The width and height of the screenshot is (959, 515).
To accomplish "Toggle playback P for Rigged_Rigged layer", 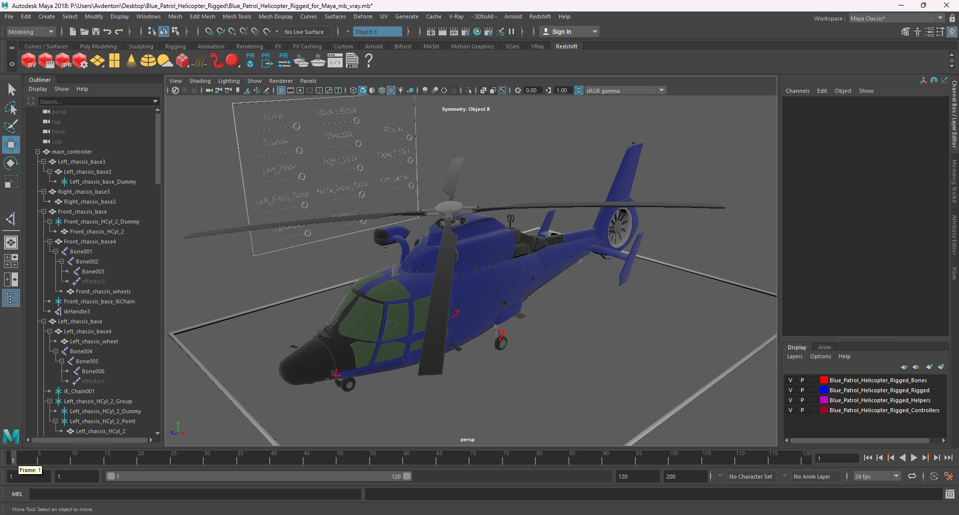I will click(802, 390).
